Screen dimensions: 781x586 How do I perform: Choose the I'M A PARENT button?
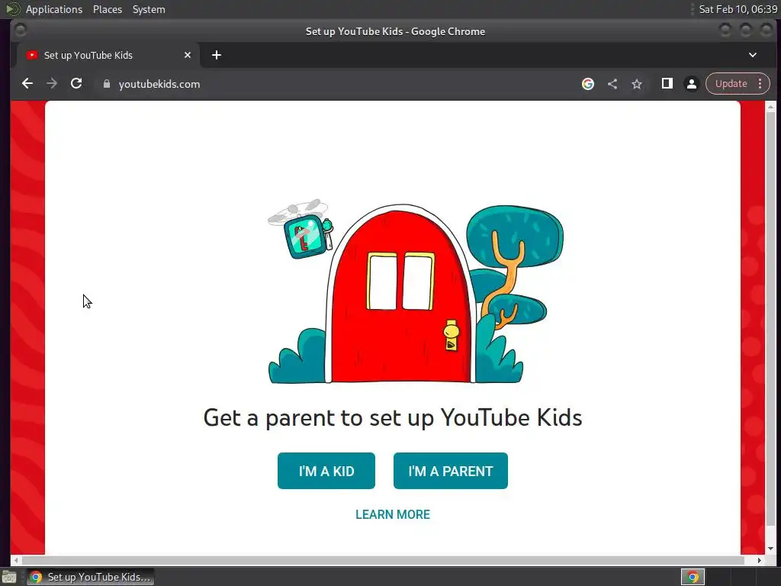[450, 471]
